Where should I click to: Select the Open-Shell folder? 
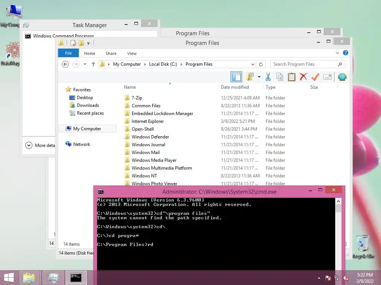(143, 129)
